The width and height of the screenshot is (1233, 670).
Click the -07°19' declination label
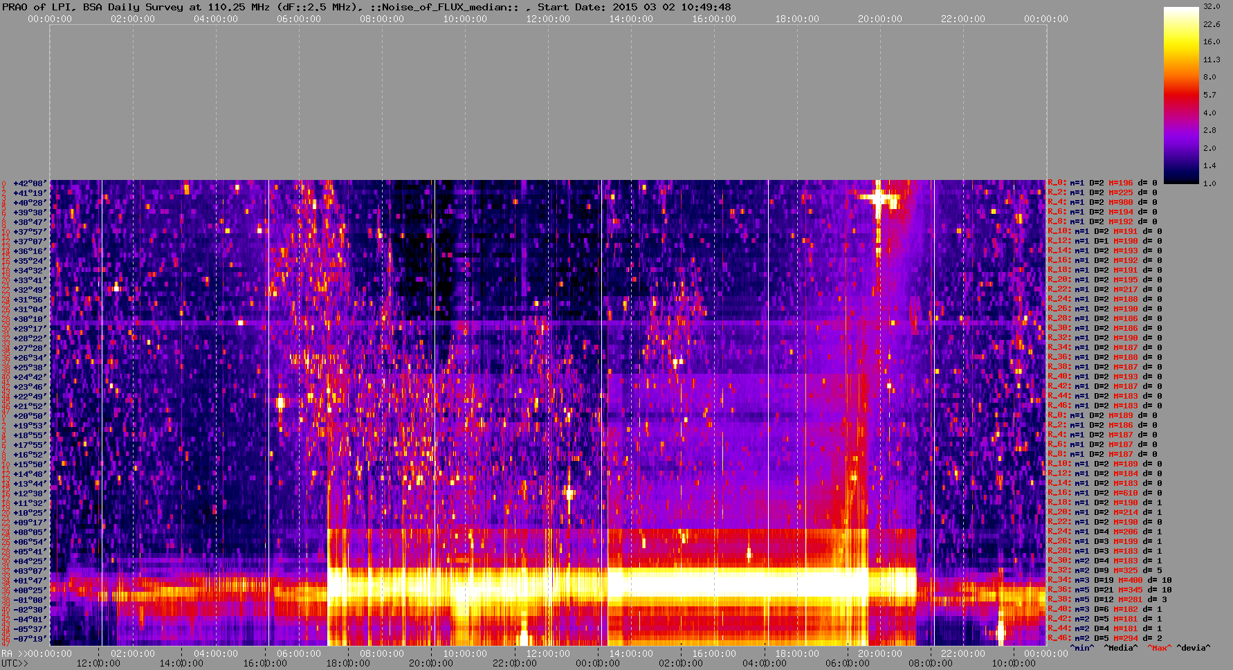[29, 639]
